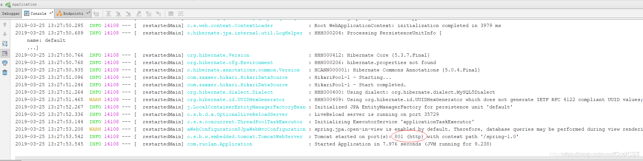
Task: Click timestamp 2019-03-25 13:27:53.545
Action: click(x=49, y=144)
